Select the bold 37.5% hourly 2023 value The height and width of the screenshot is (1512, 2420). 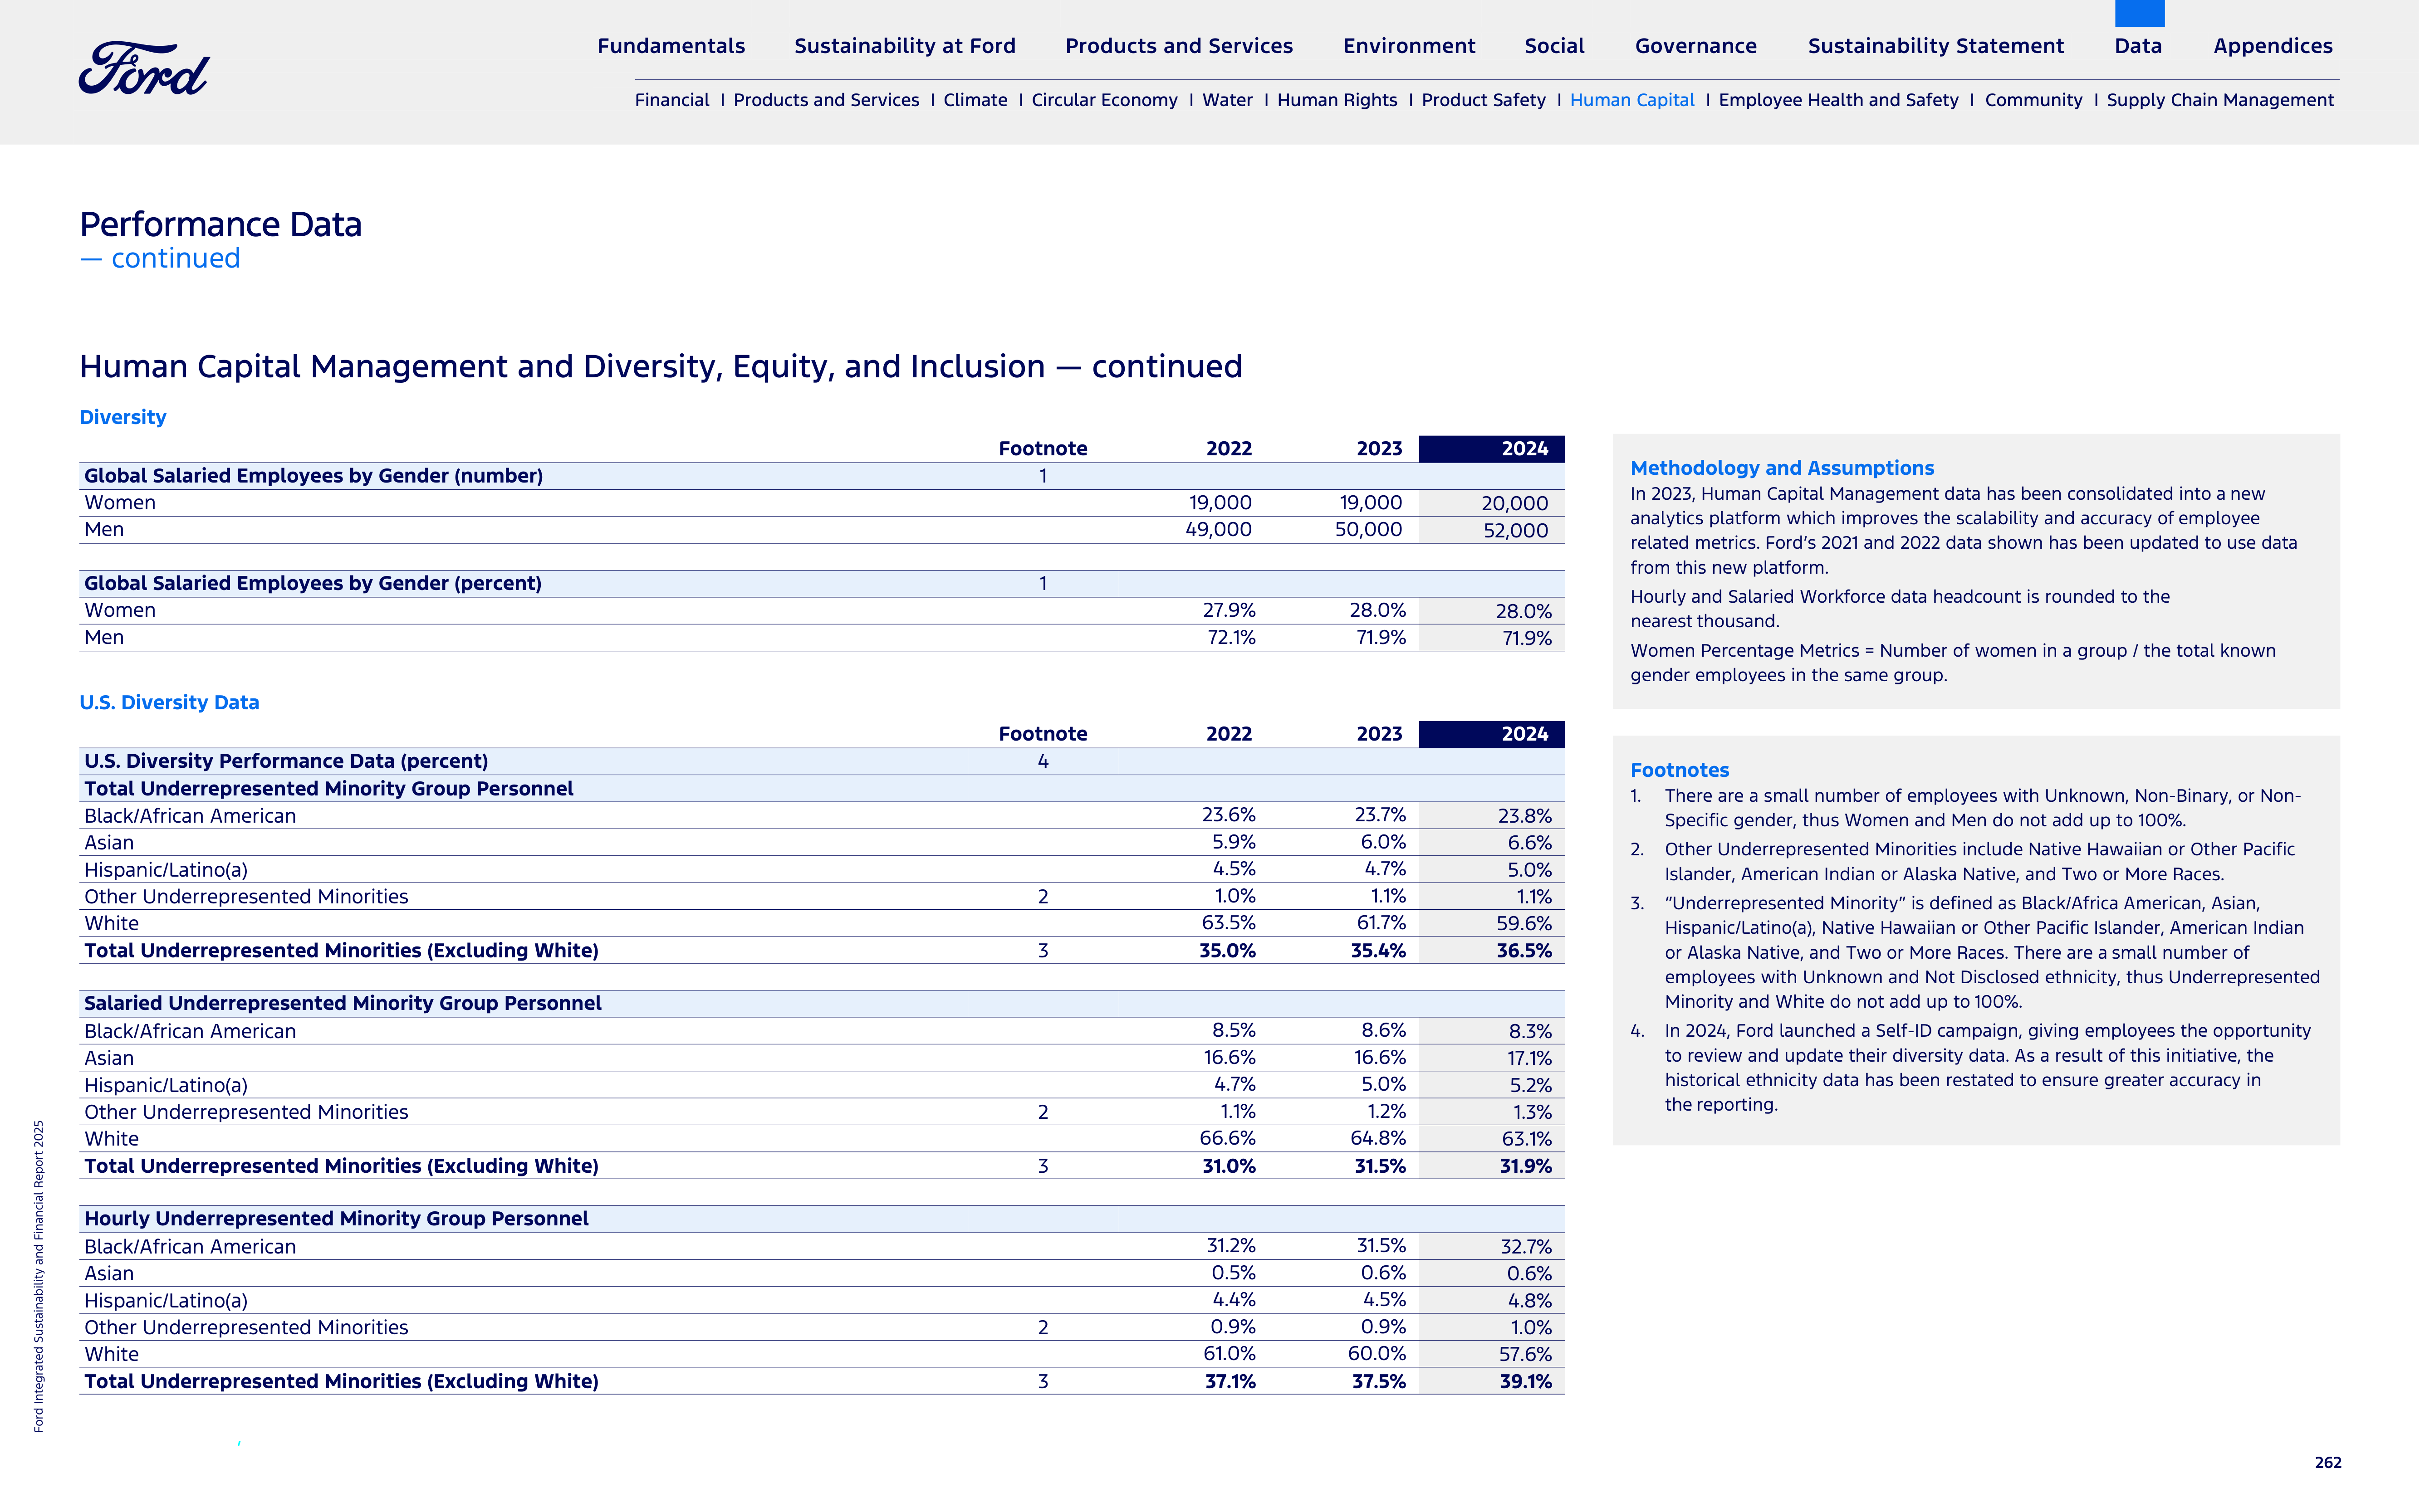pyautogui.click(x=1379, y=1381)
